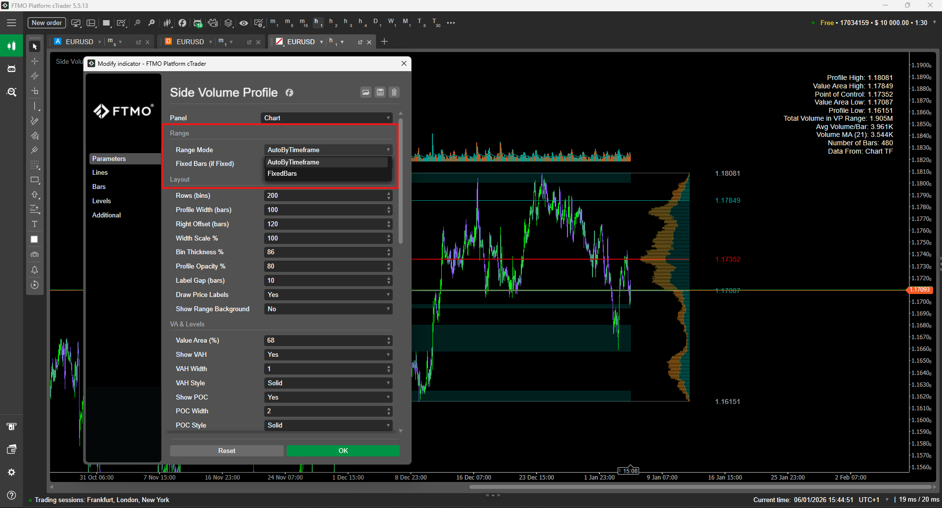Select the rectangle shape tool
942x508 pixels.
click(34, 180)
